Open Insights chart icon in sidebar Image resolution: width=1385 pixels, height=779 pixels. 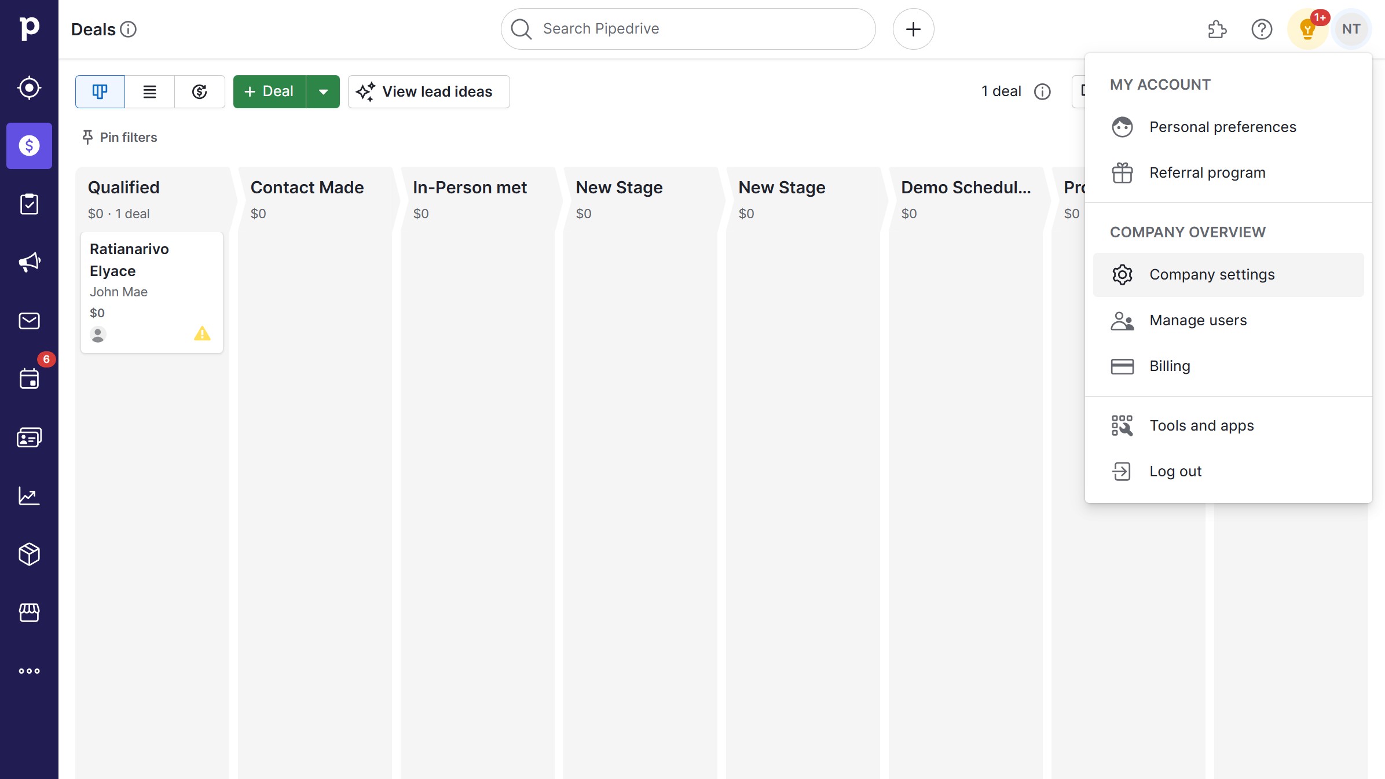coord(29,496)
